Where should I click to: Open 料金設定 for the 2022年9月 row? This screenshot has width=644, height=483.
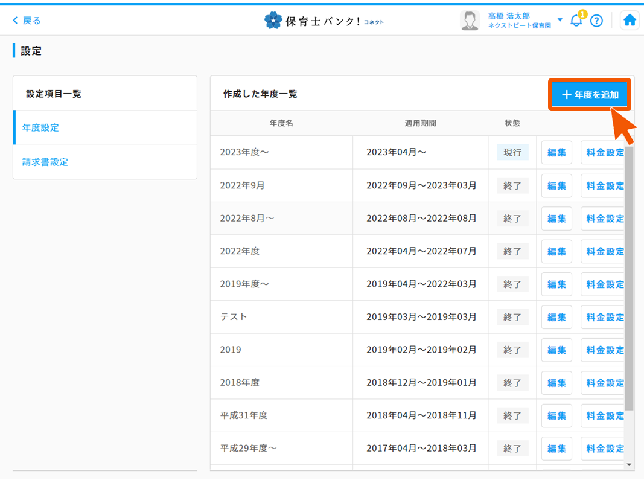604,185
